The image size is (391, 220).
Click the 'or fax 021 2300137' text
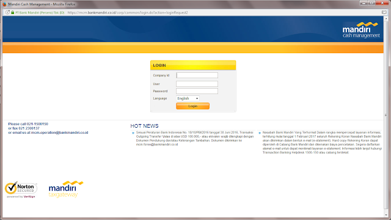pyautogui.click(x=24, y=128)
